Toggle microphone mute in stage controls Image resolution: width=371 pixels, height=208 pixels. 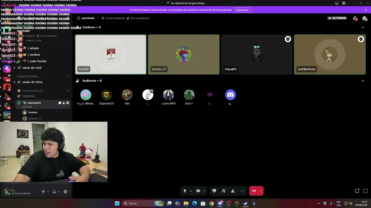coord(185,191)
